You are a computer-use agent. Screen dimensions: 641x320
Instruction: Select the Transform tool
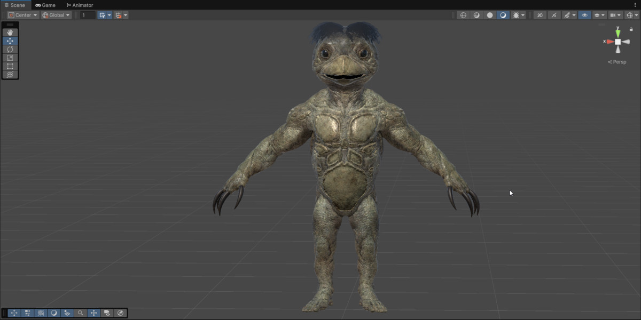click(10, 75)
